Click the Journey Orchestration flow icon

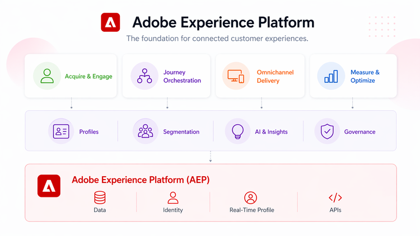pos(144,76)
